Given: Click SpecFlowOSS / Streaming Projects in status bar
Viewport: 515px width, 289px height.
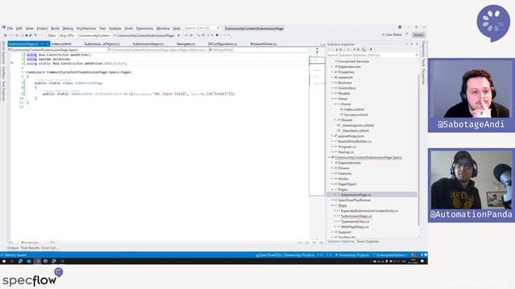Looking at the screenshot, I should (285, 255).
